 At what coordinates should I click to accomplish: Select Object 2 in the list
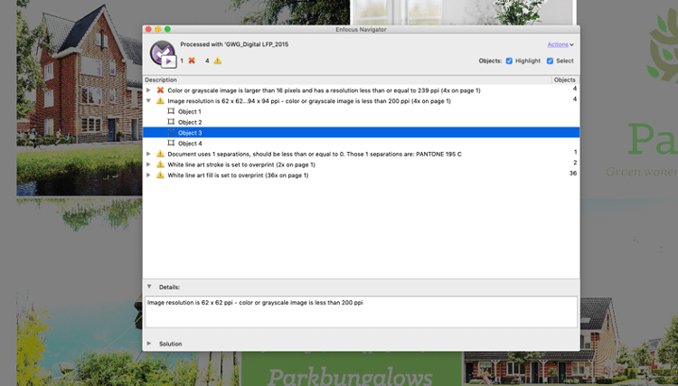pyautogui.click(x=189, y=122)
